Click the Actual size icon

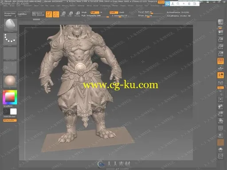tap(220, 46)
